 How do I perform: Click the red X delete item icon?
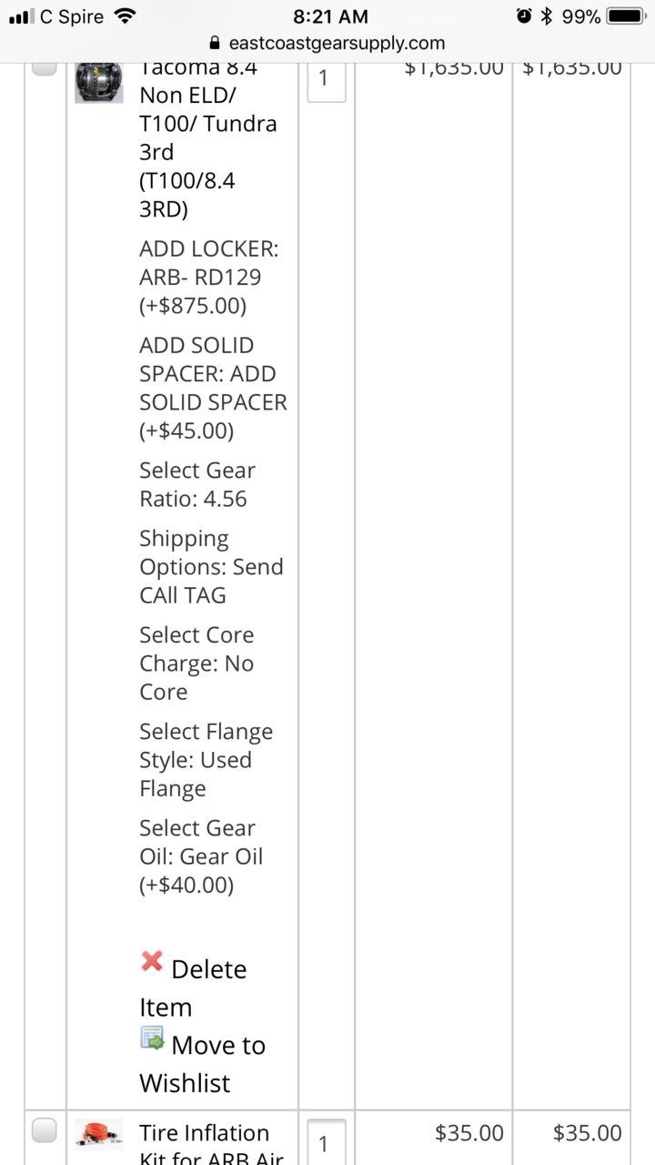coord(152,961)
